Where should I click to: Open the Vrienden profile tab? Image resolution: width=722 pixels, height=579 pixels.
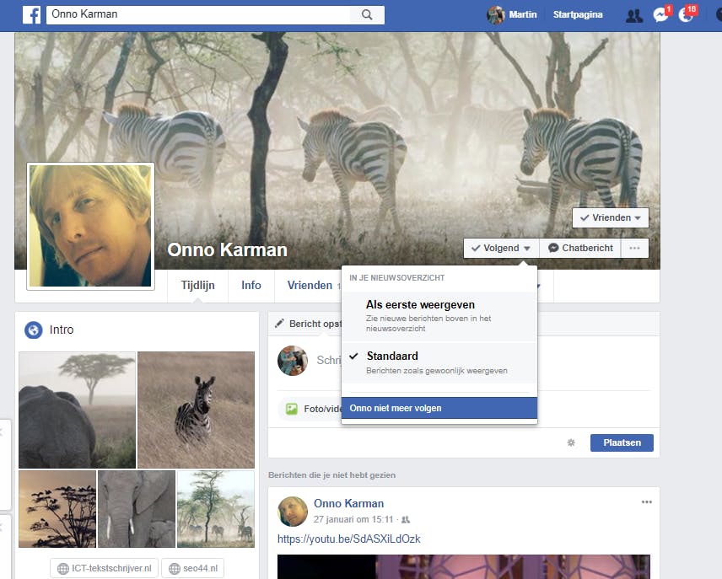pyautogui.click(x=310, y=286)
